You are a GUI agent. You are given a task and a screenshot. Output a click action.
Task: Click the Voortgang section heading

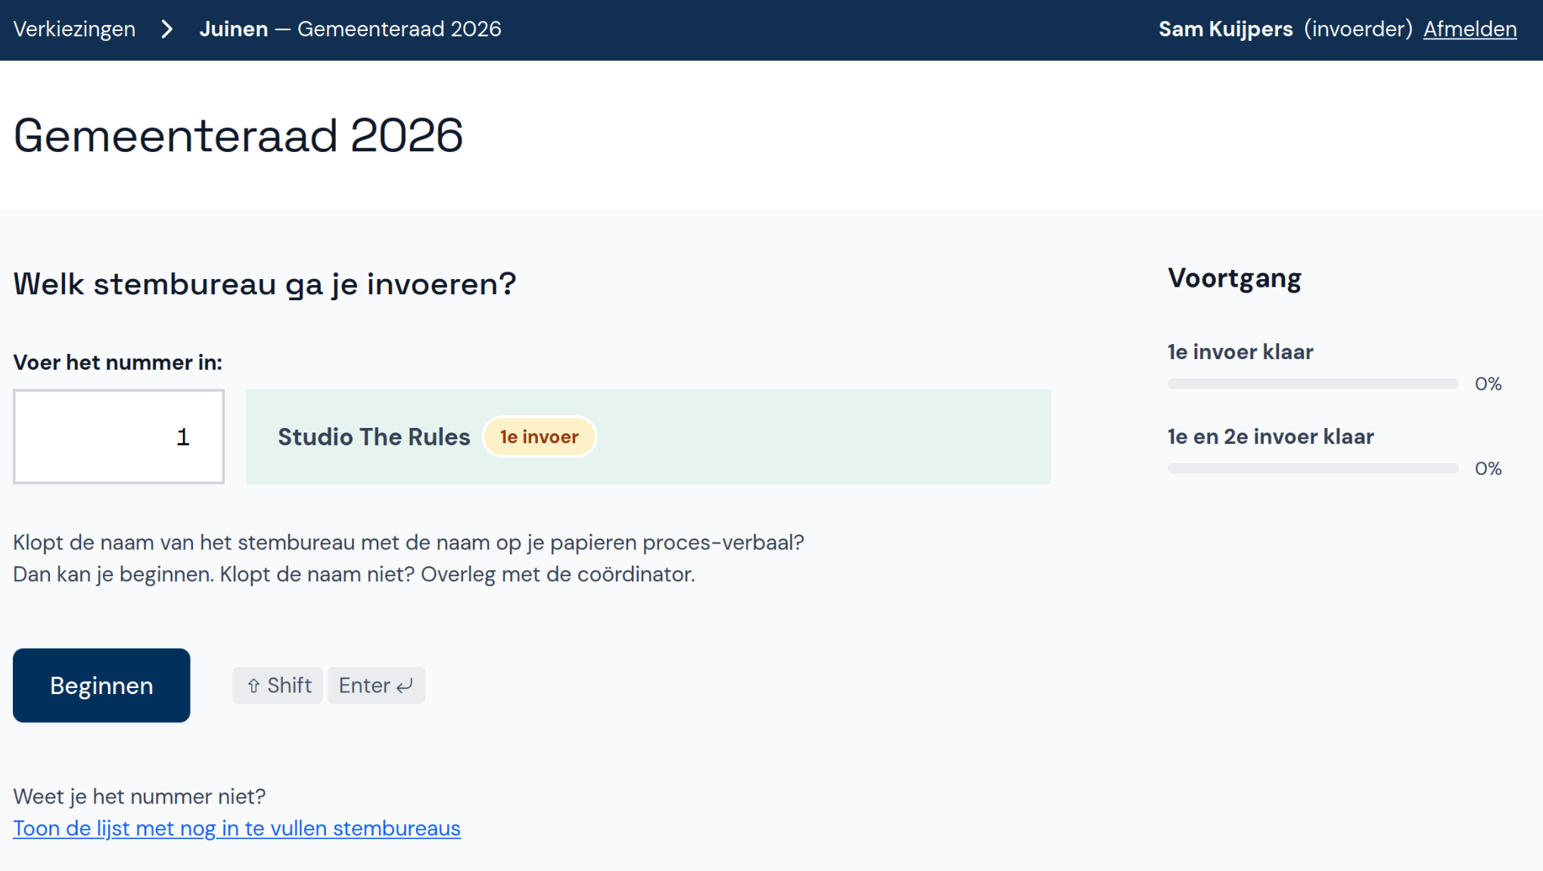coord(1234,277)
